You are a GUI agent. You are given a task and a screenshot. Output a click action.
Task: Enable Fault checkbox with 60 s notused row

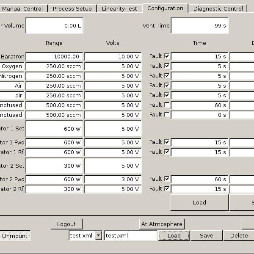pyautogui.click(x=167, y=105)
